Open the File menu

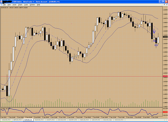coord(5,5)
